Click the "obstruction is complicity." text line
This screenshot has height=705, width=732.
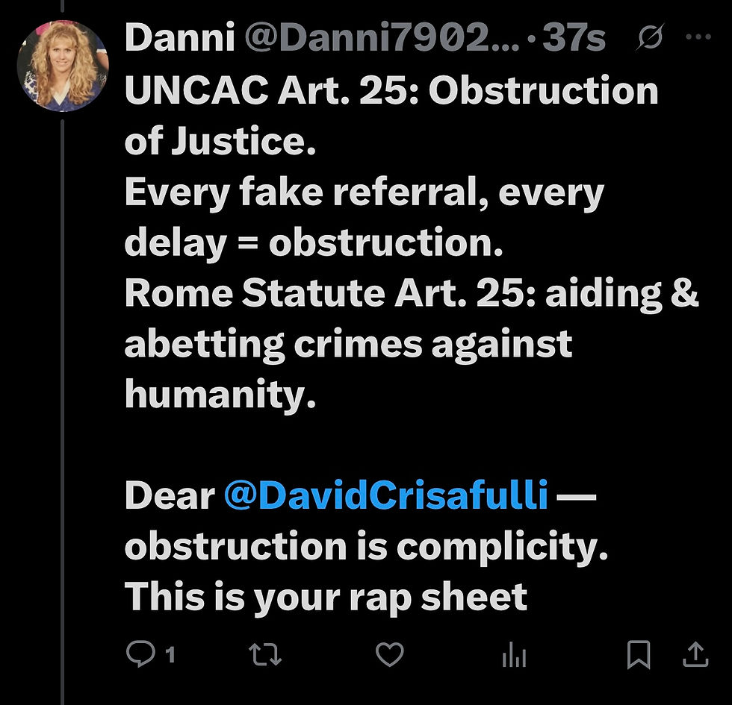pyautogui.click(x=366, y=547)
